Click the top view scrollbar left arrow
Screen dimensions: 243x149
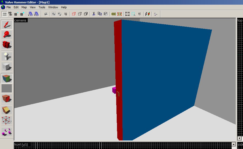239,138
